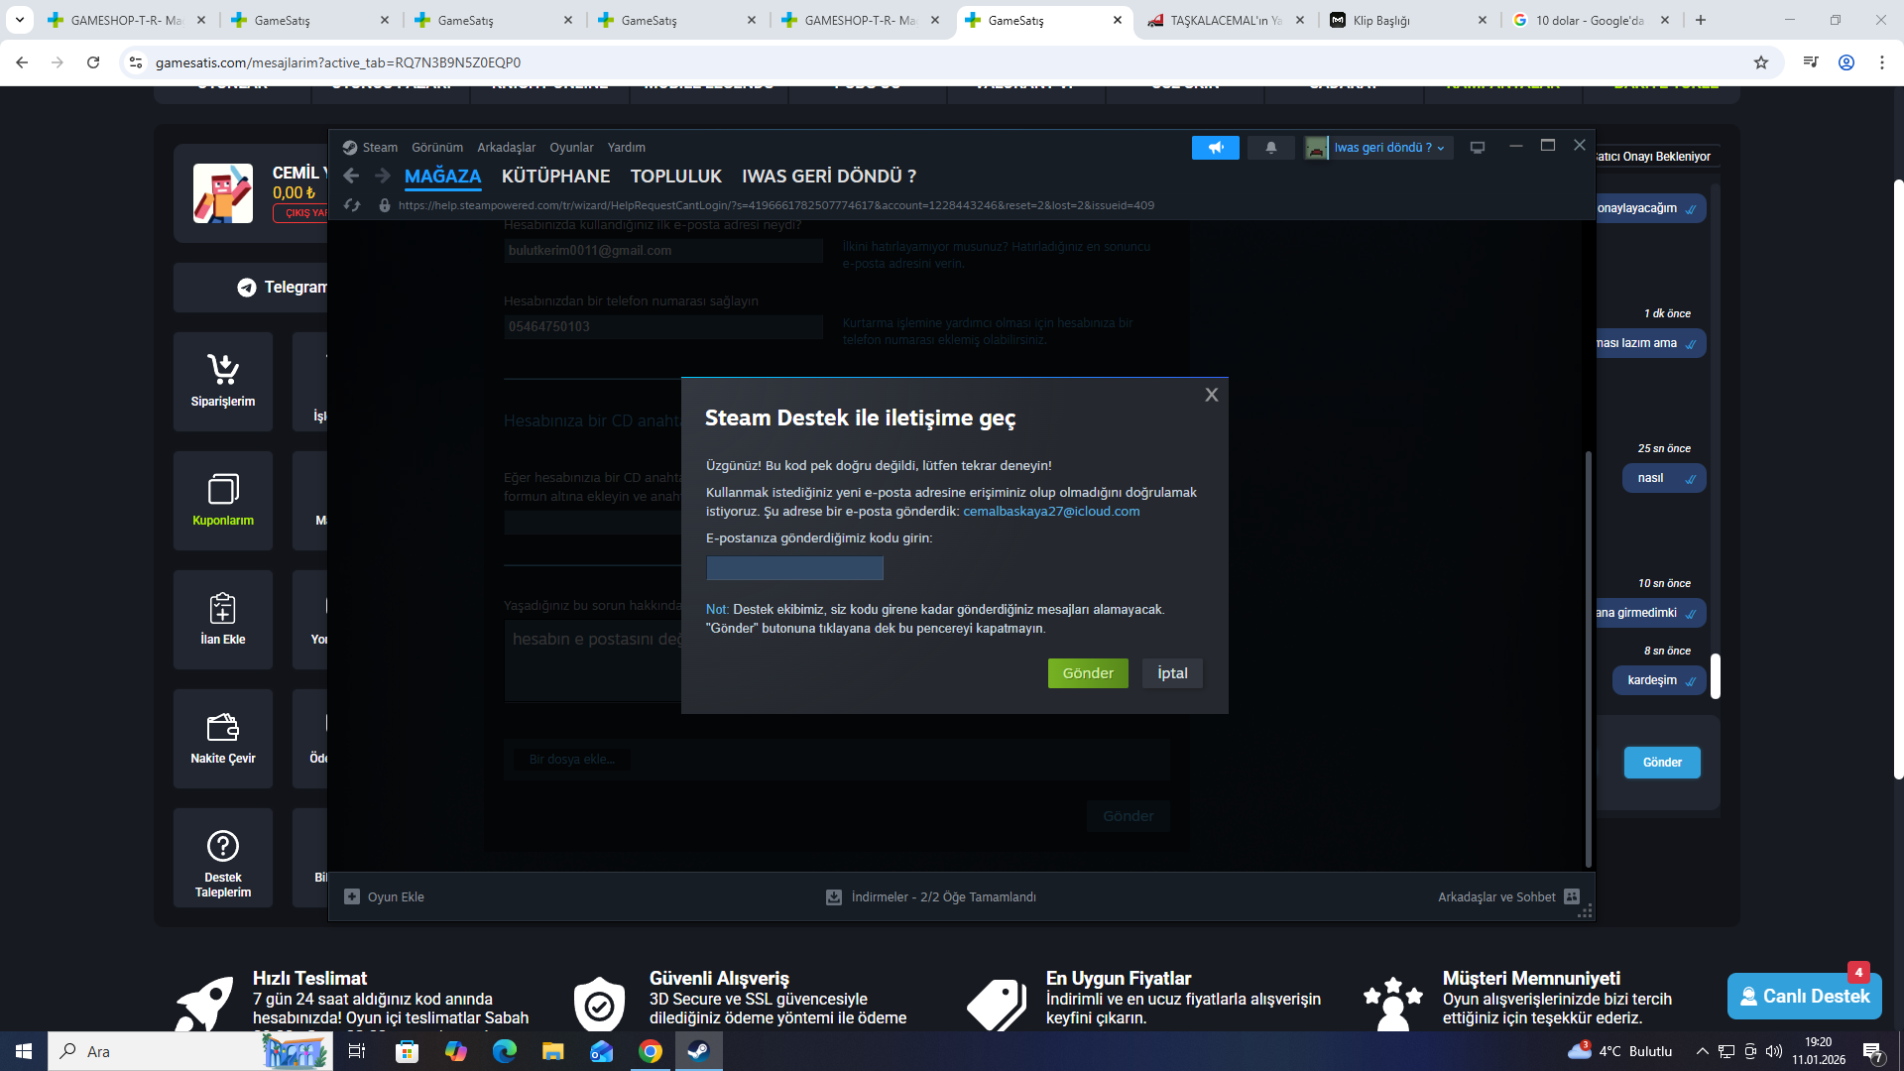The image size is (1904, 1071).
Task: Switch to KÜTÜPHANE tab in Steam
Action: [x=556, y=177]
